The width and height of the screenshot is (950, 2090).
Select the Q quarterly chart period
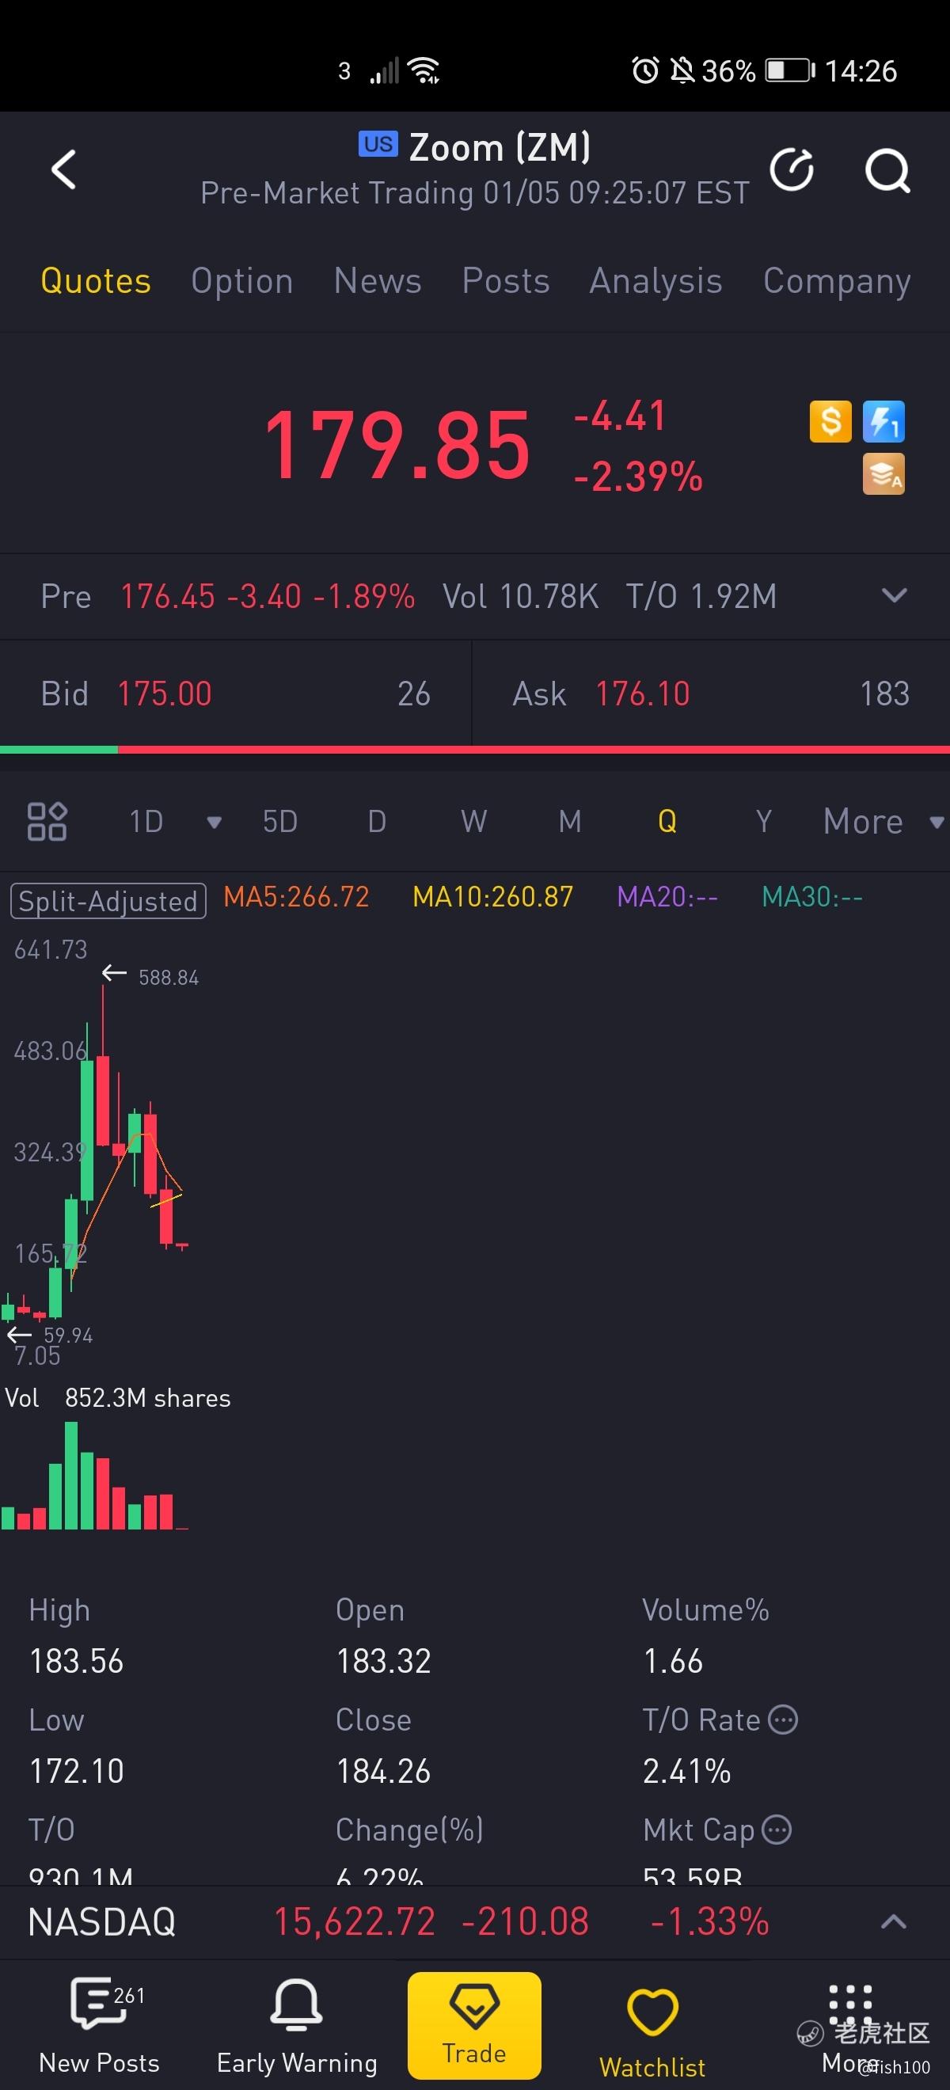pos(667,821)
